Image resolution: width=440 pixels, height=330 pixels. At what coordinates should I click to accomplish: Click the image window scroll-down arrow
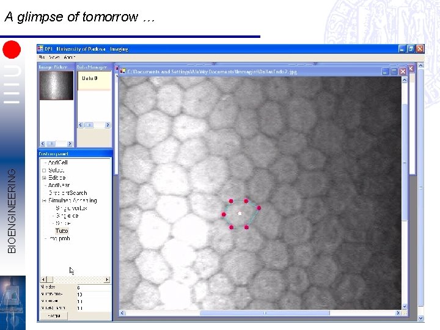point(405,306)
